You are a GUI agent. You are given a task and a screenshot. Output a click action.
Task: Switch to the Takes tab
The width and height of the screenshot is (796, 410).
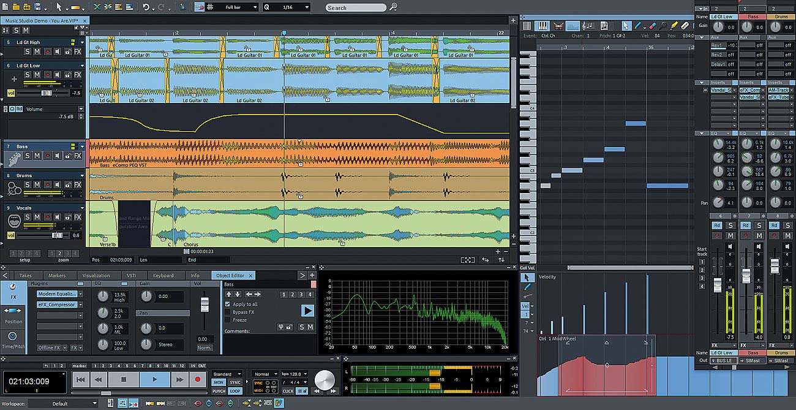pos(25,275)
